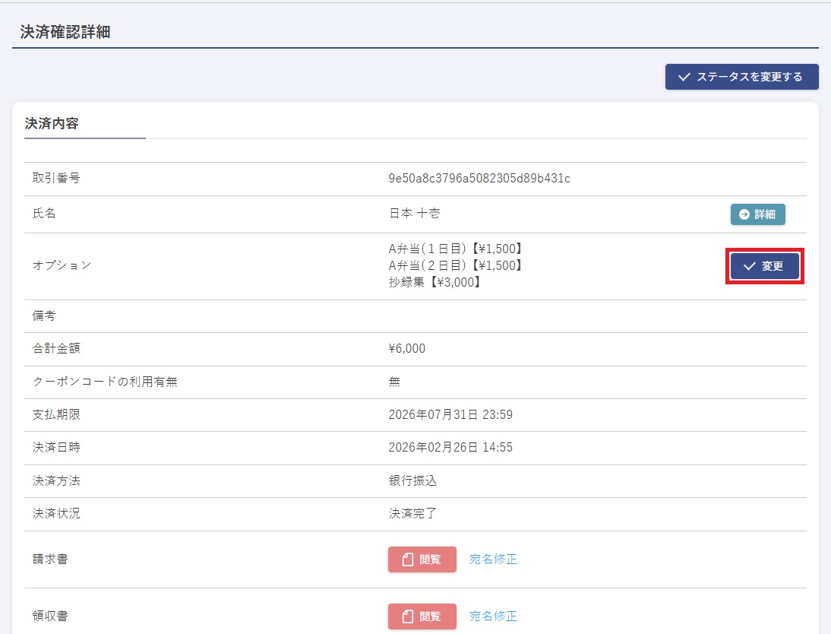The image size is (831, 634).
Task: Click the document icon on 請求書 閲覧 button
Action: (408, 560)
